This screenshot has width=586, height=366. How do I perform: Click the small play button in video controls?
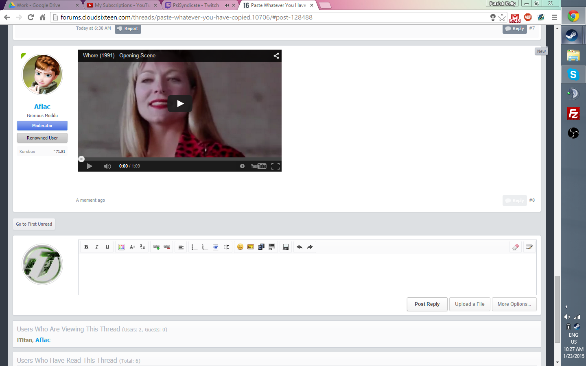click(90, 166)
